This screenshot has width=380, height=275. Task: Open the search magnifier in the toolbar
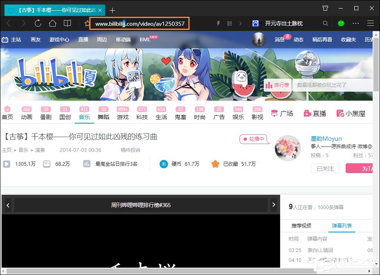point(325,23)
